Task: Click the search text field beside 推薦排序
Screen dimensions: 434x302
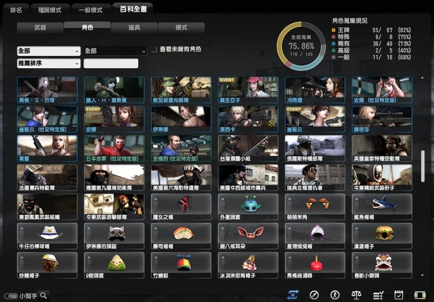Action: (x=111, y=64)
